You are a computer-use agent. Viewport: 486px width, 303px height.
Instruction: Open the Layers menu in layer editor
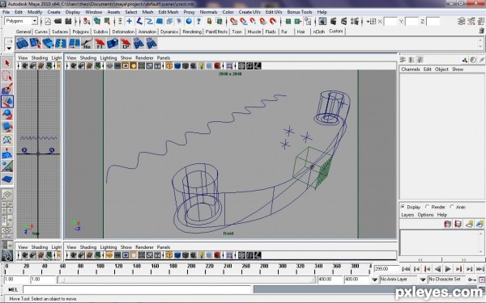(407, 215)
